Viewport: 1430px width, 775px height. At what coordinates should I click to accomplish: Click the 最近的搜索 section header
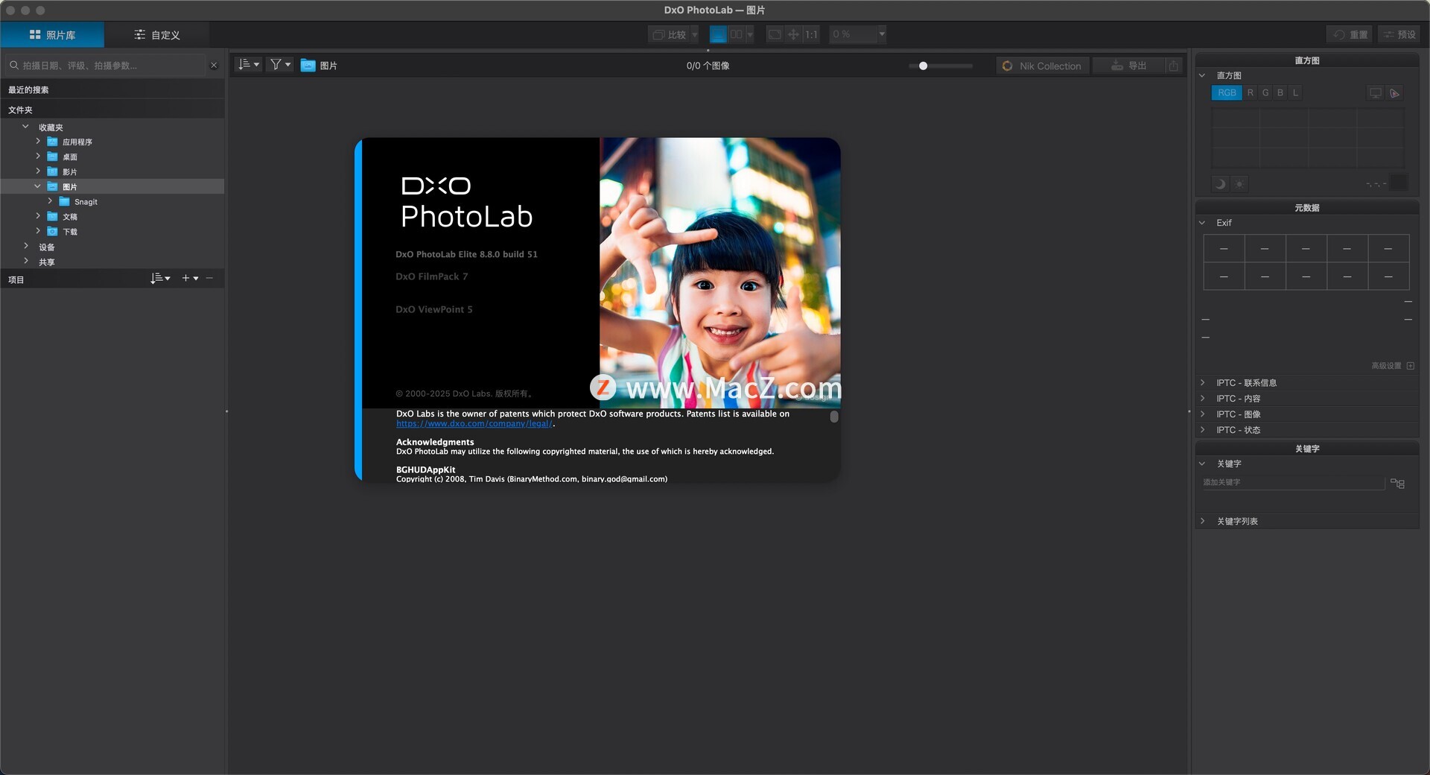112,89
